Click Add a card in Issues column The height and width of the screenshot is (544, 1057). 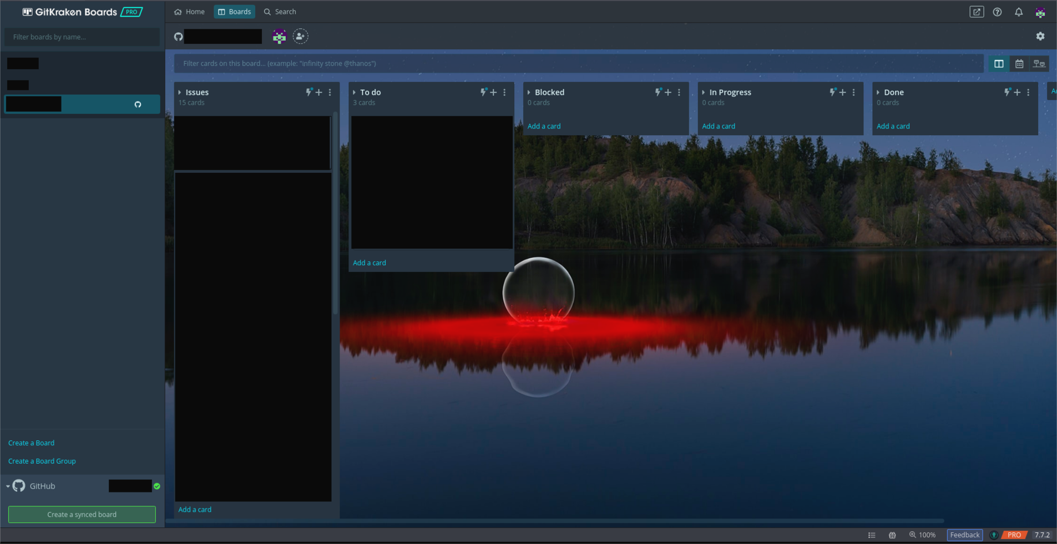(x=195, y=510)
